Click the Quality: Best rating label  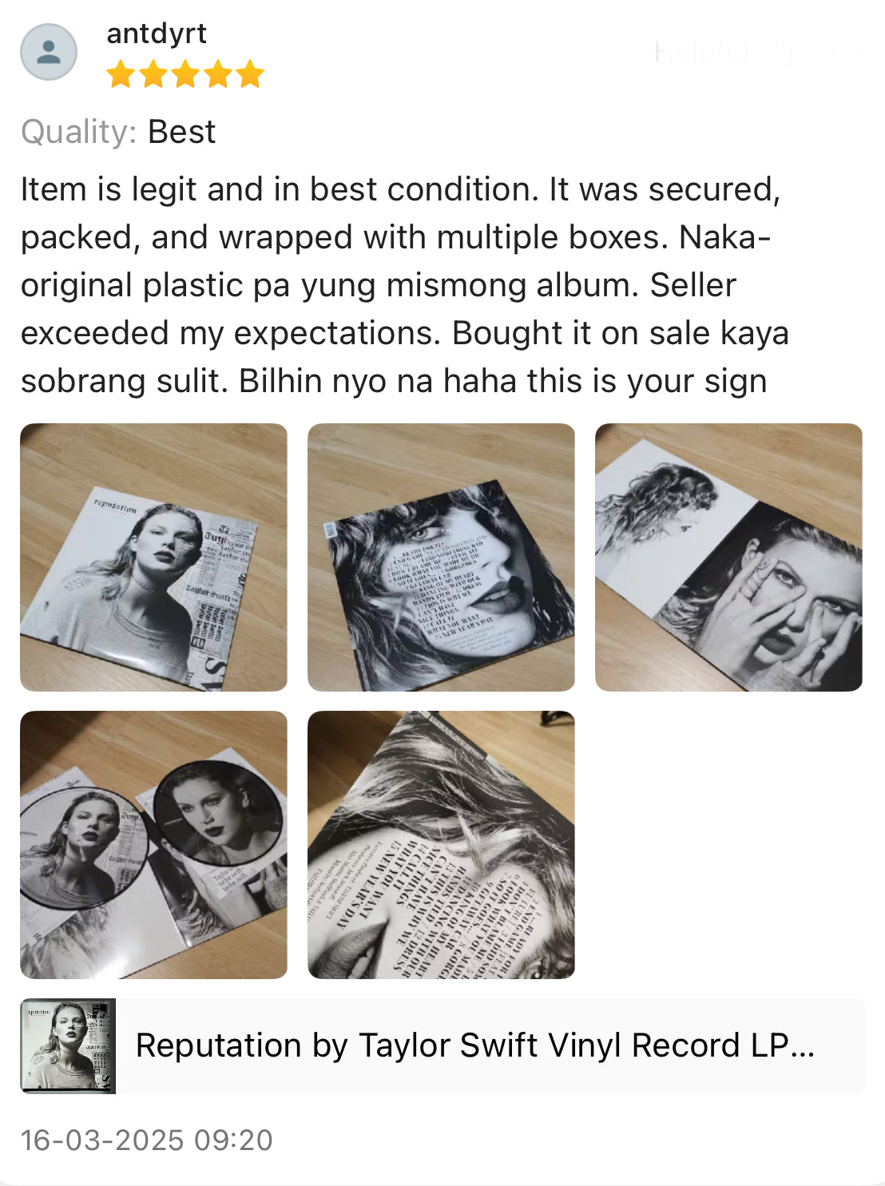[118, 132]
